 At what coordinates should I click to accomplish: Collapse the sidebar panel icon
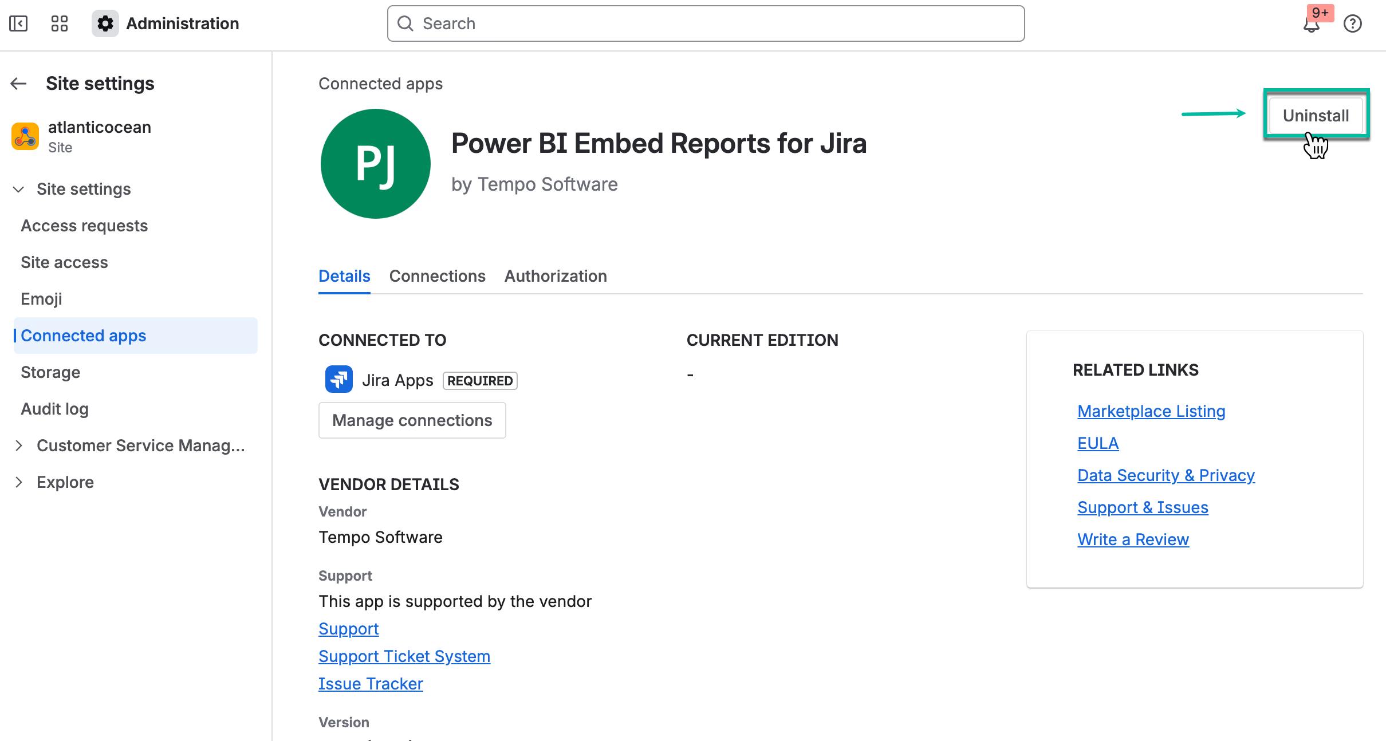point(18,23)
